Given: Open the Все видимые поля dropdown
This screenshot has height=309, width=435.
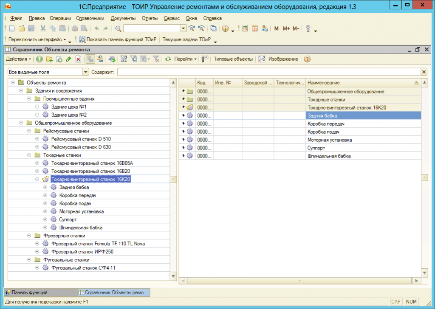Looking at the screenshot, I should coord(86,72).
